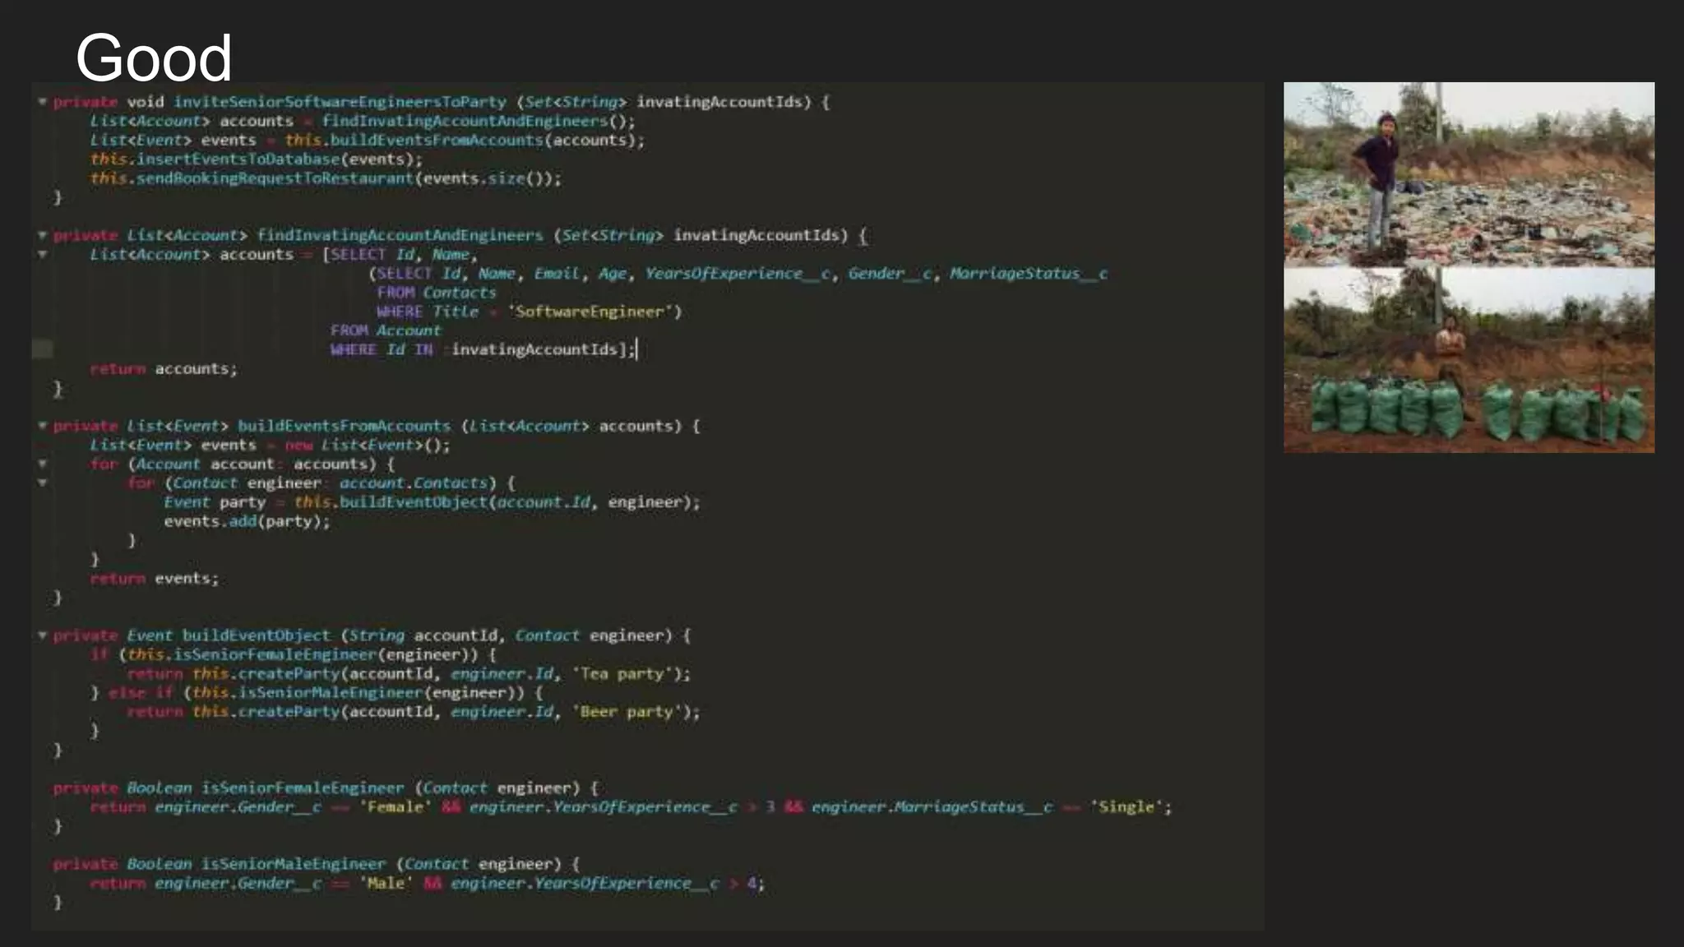The height and width of the screenshot is (947, 1684).
Task: Fold the inner for Contact engineer loop
Action: pos(42,483)
